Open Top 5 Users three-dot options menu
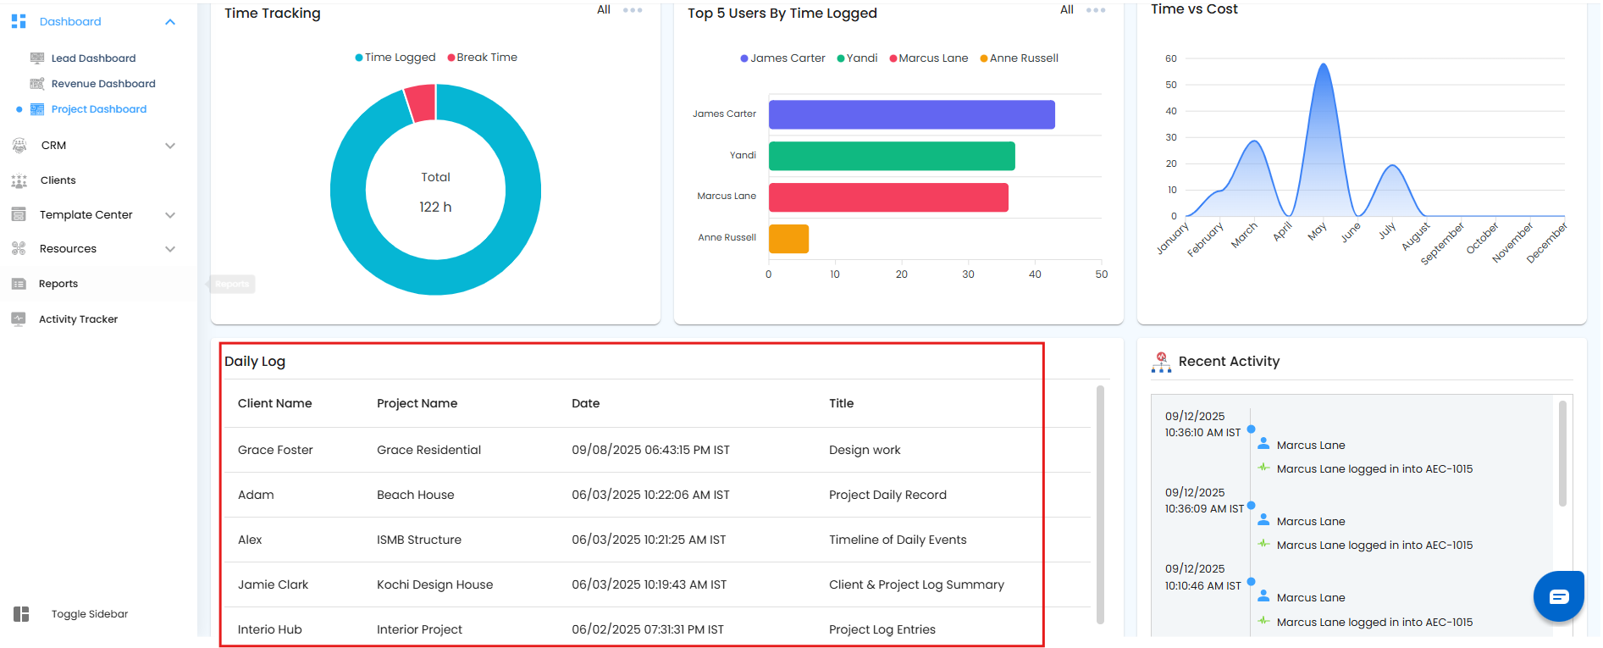 point(1096,10)
